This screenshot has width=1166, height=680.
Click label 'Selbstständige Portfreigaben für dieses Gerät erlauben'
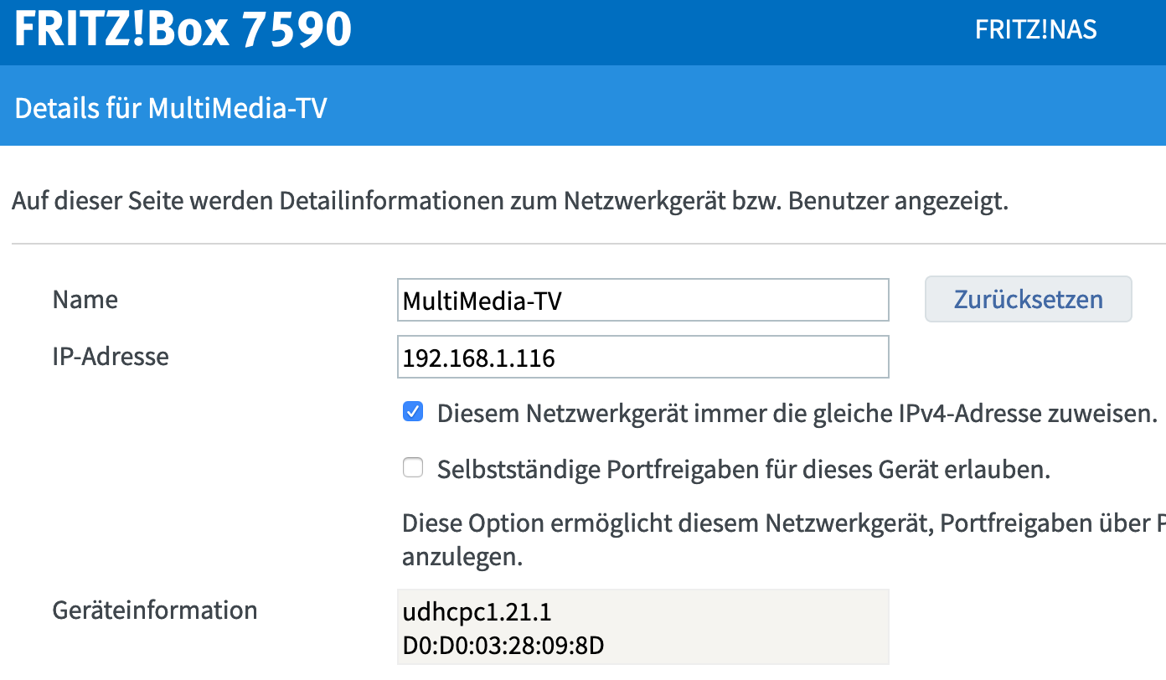pyautogui.click(x=743, y=469)
